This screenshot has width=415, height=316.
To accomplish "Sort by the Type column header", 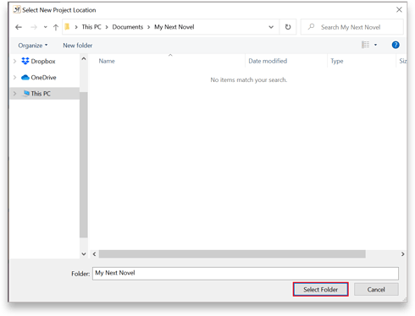I will point(337,61).
